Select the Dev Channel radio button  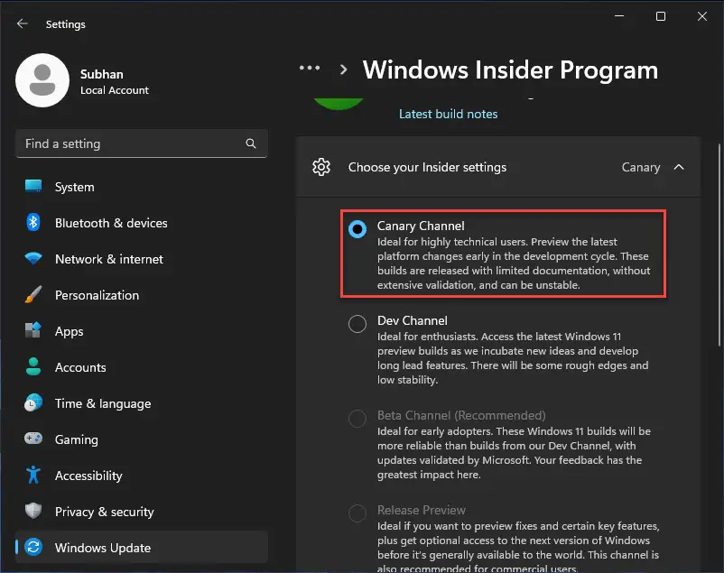tap(357, 324)
